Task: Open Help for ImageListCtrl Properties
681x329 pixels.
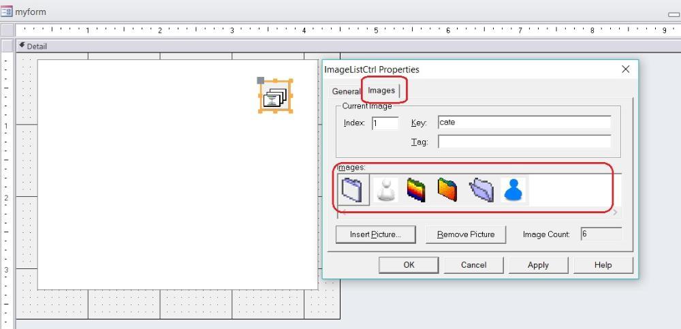Action: click(603, 265)
